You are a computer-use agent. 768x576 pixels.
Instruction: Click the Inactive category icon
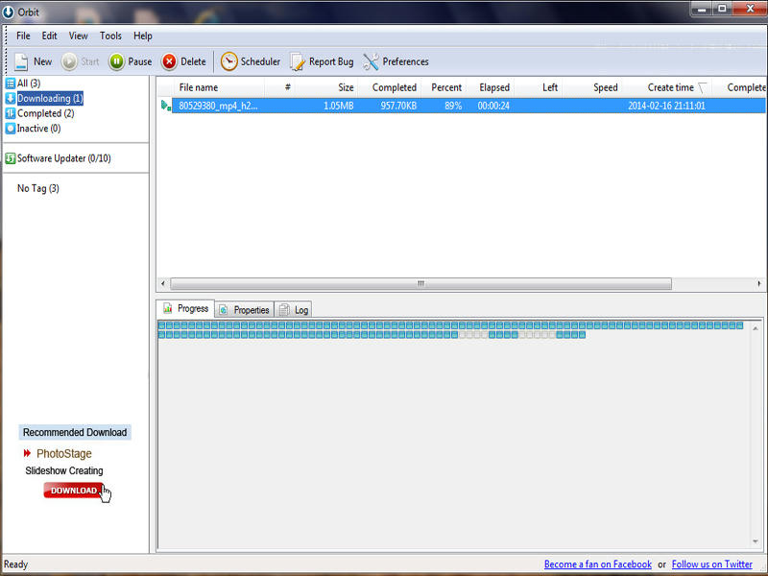[11, 129]
